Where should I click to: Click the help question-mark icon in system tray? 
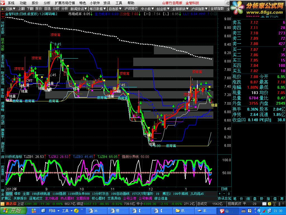tap(250, 211)
